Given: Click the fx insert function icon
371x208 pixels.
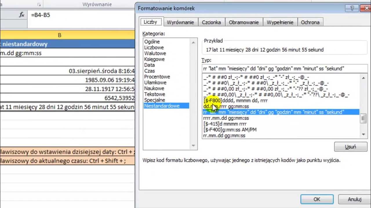Looking at the screenshot, I should coord(22,15).
